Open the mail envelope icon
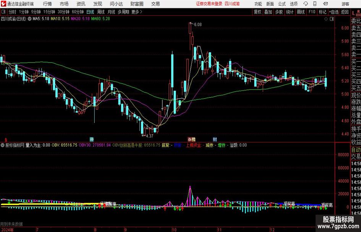The height and width of the screenshot is (232, 361). tap(325, 4)
